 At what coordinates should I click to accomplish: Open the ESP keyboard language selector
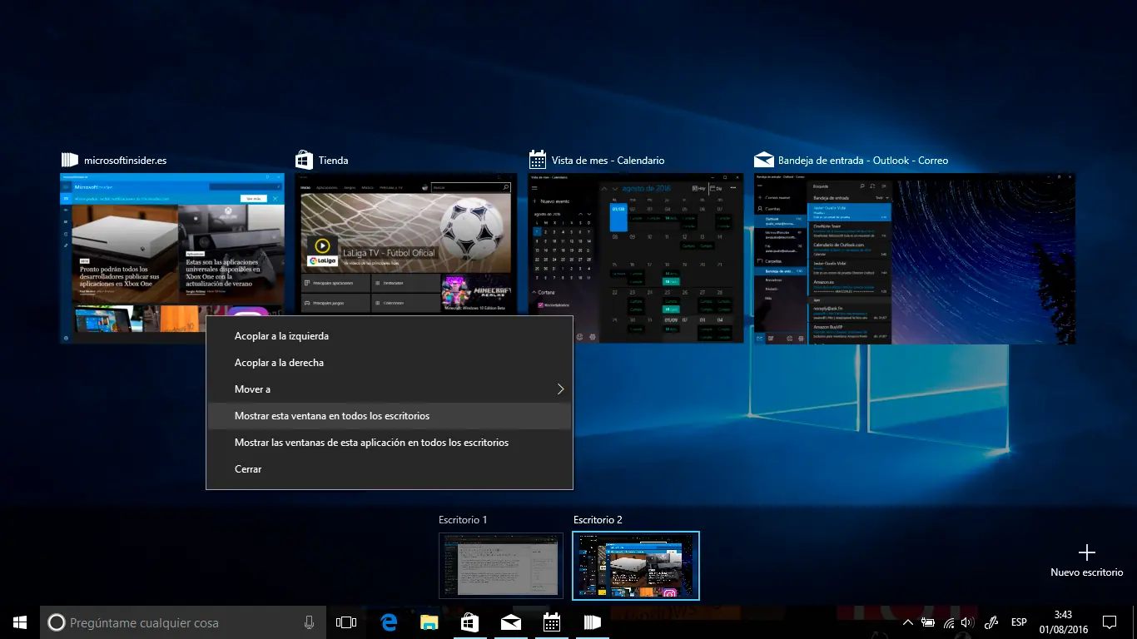(x=1019, y=622)
